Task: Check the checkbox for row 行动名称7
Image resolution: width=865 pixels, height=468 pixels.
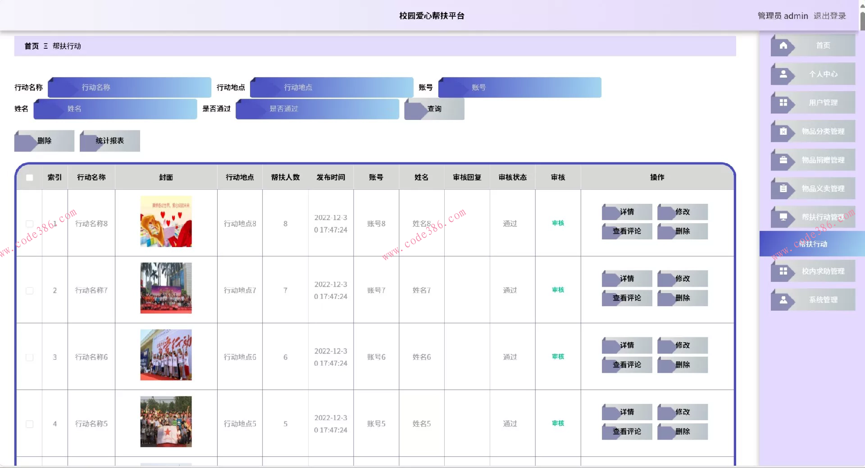Action: point(30,291)
